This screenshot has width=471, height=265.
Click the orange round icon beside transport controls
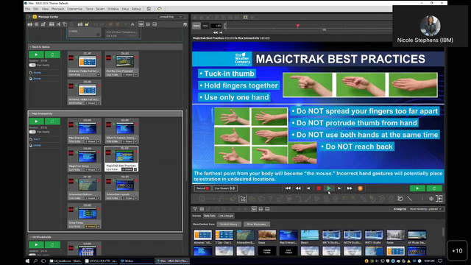click(x=360, y=188)
